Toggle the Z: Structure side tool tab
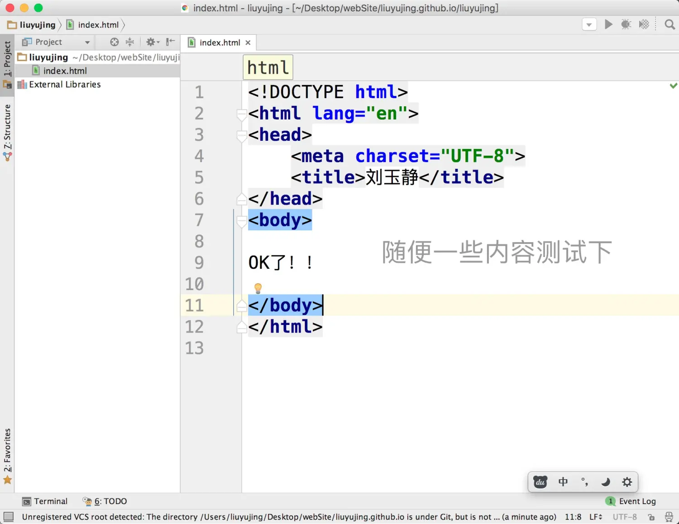Viewport: 679px width, 524px height. pyautogui.click(x=7, y=133)
